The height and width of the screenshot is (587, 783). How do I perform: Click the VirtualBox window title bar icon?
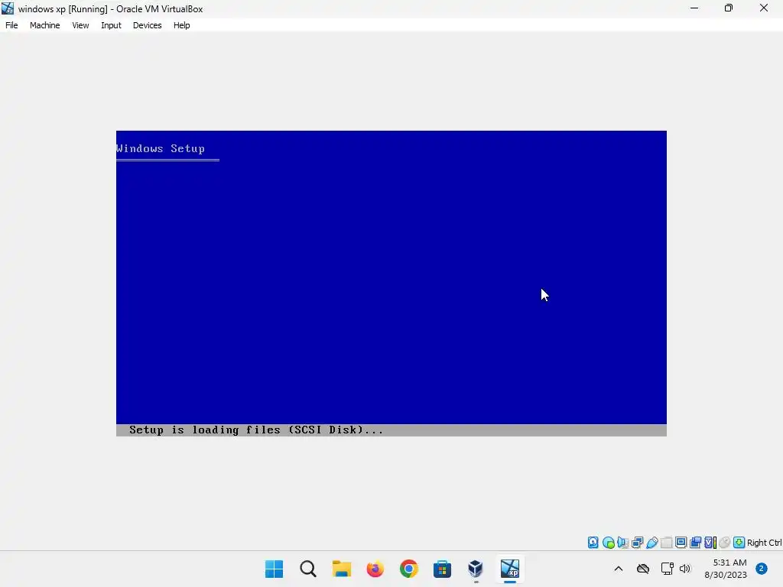(8, 8)
